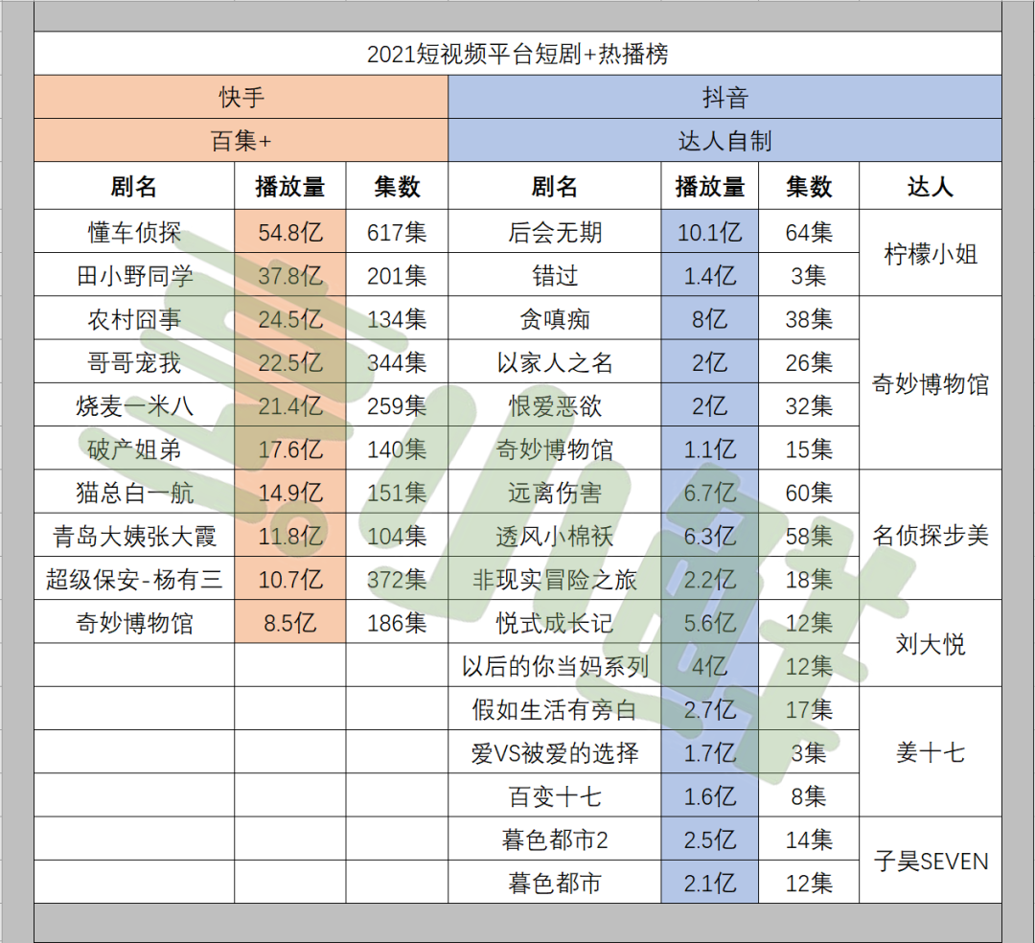
Task: Select the 猫总白一航 cell
Action: click(134, 493)
